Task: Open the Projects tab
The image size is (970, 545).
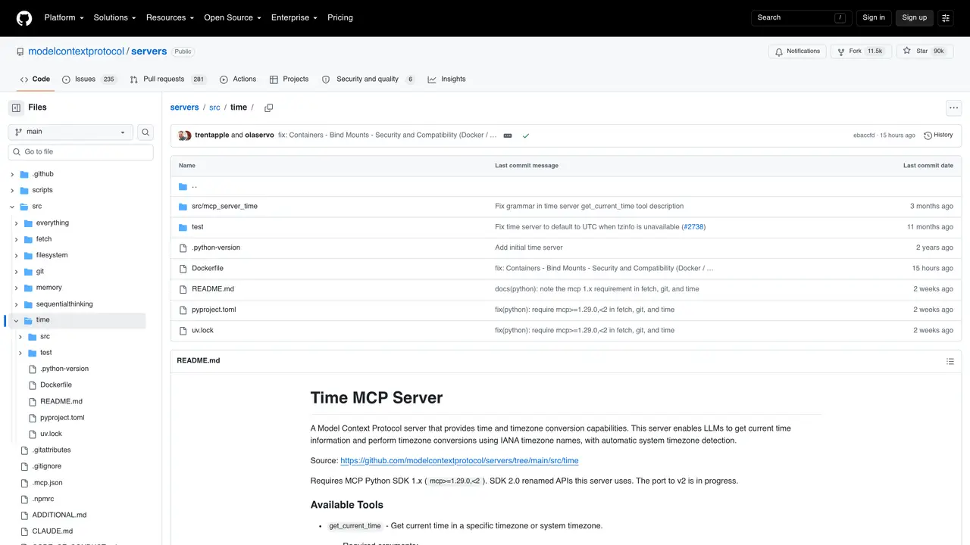Action: click(289, 79)
